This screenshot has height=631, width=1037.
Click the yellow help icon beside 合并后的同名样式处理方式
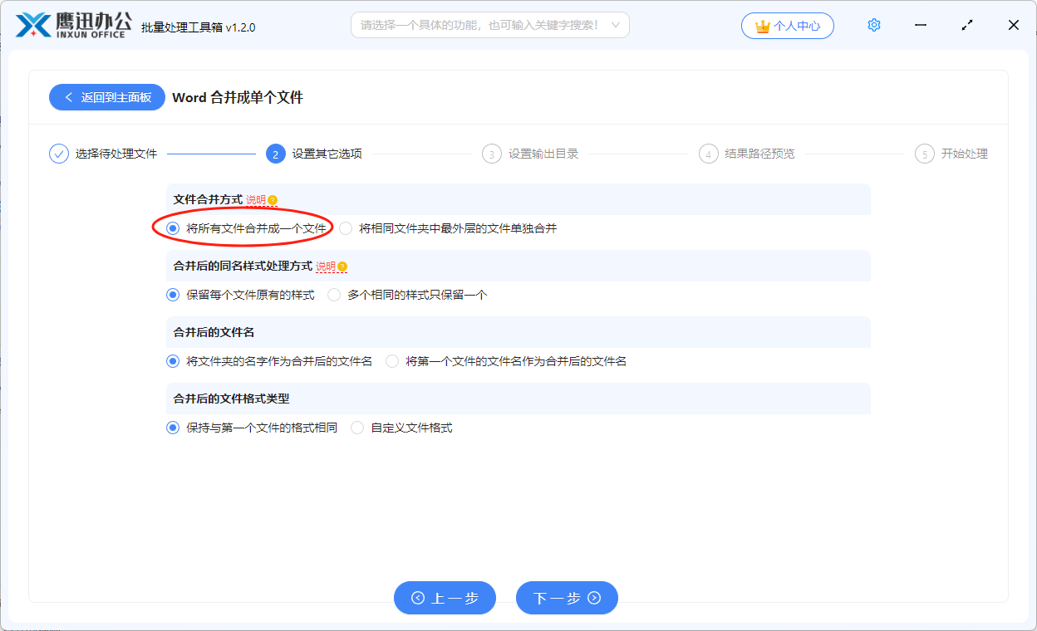point(342,267)
